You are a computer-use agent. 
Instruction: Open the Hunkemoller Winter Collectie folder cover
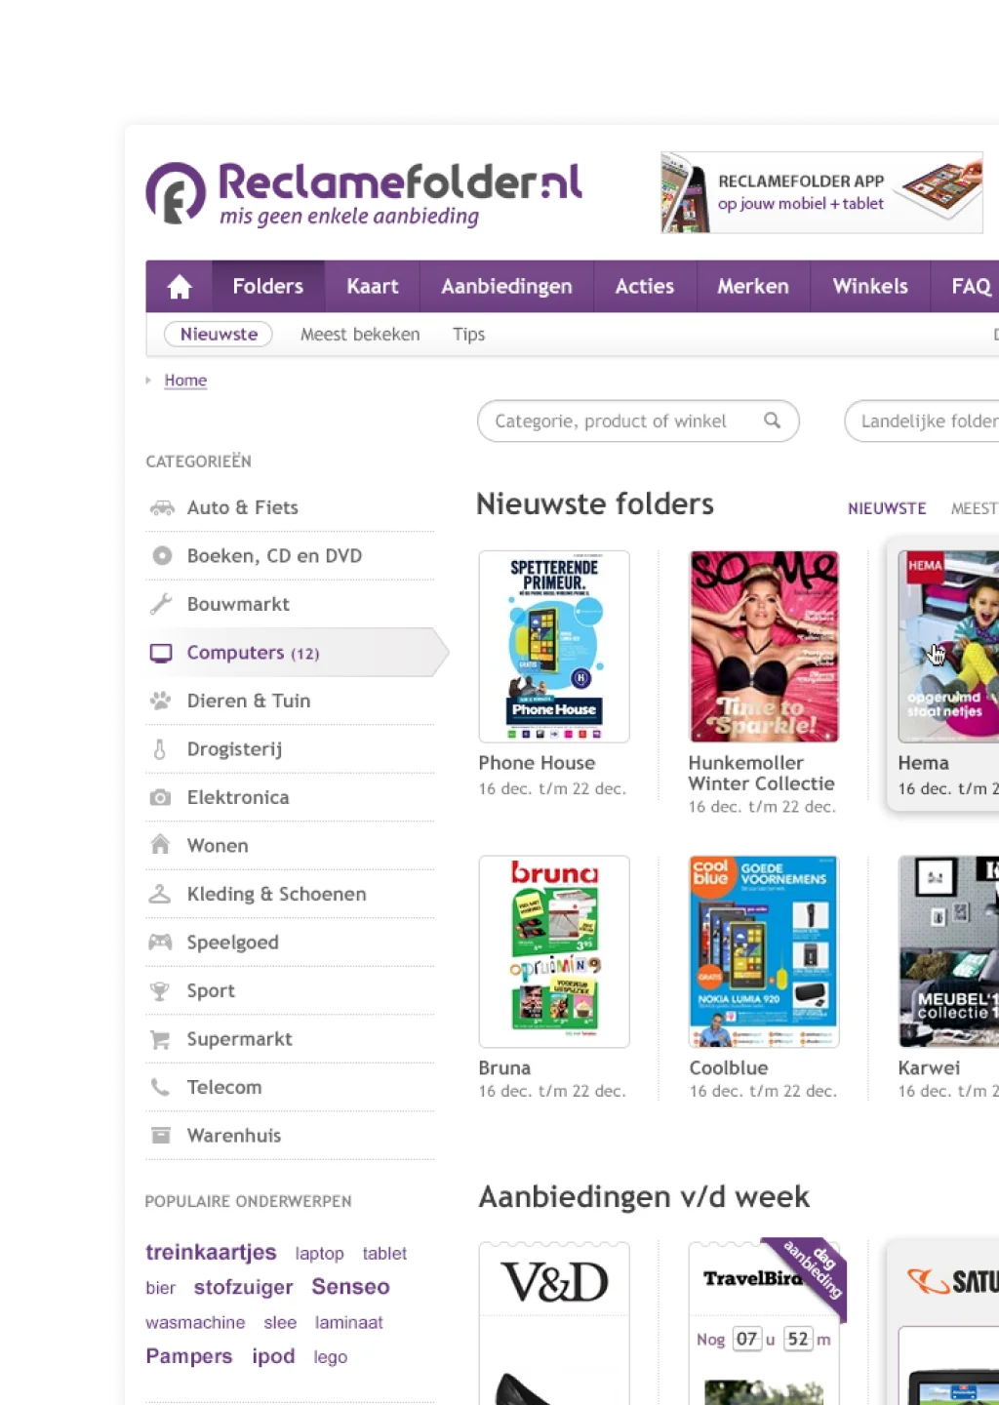pyautogui.click(x=764, y=646)
